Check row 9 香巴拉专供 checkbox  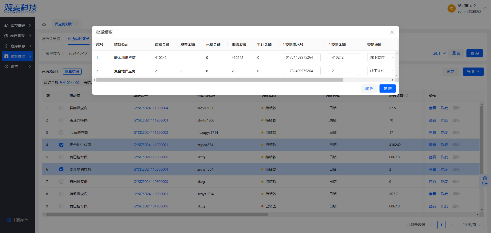pyautogui.click(x=61, y=206)
